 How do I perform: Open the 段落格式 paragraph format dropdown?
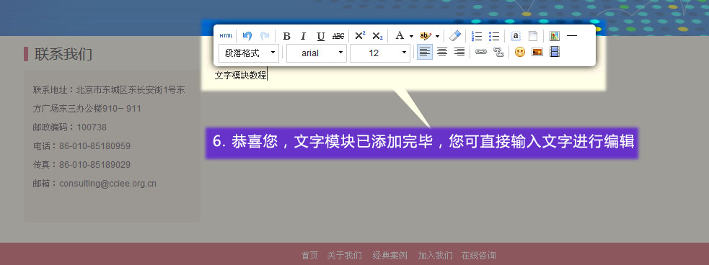[x=249, y=53]
